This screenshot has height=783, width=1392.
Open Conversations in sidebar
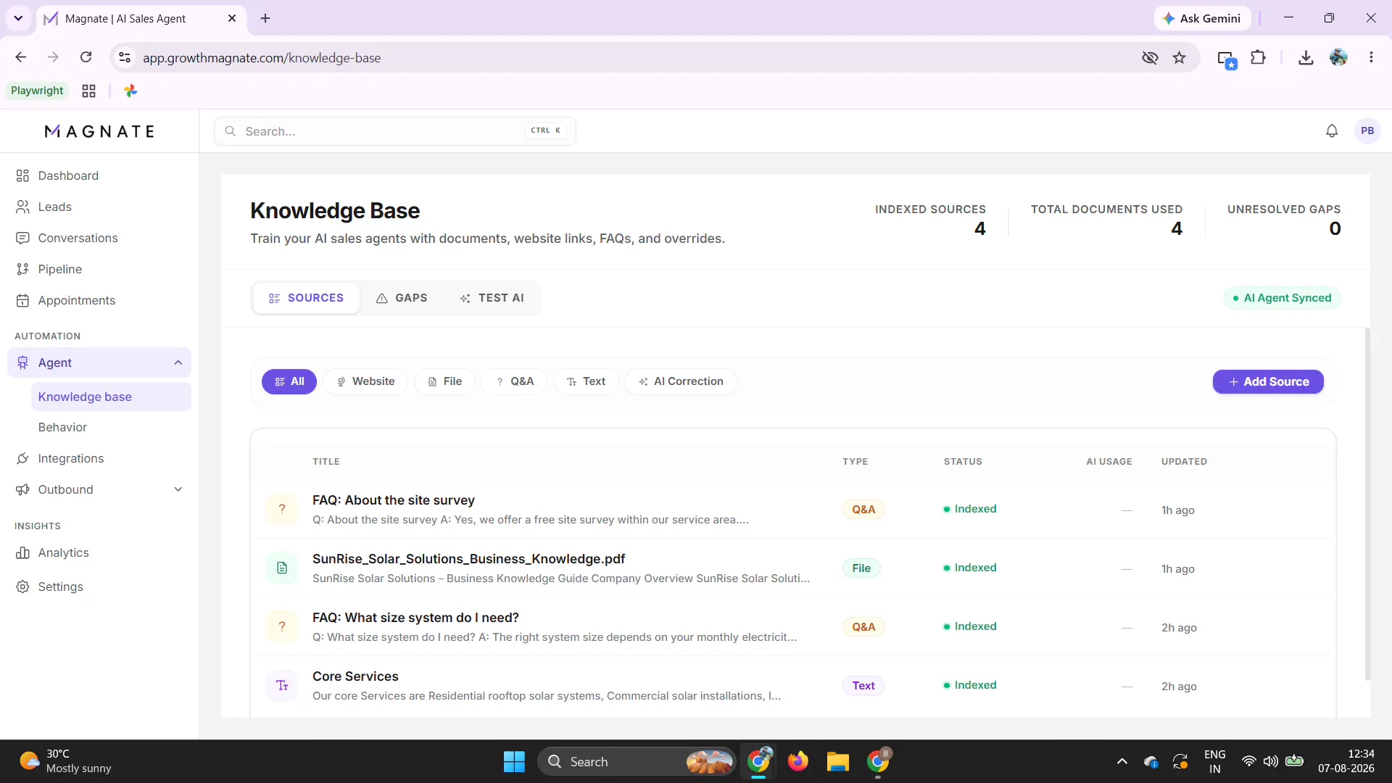point(99,238)
